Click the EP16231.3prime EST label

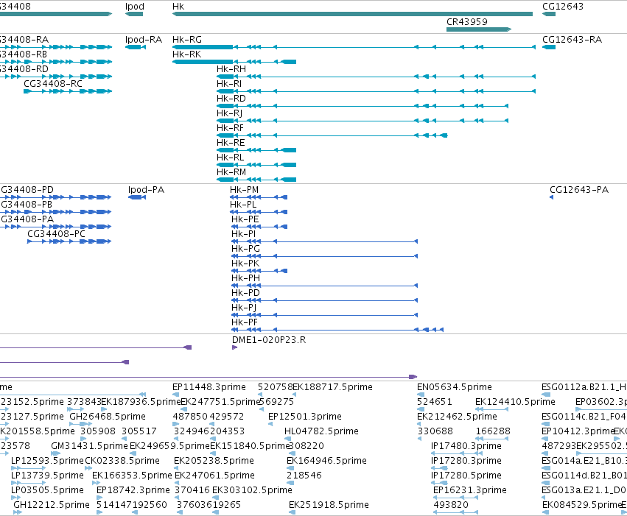(470, 490)
